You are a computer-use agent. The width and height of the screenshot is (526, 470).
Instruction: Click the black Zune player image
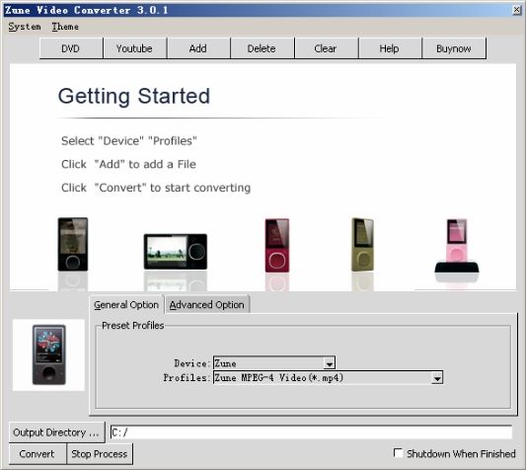click(73, 244)
